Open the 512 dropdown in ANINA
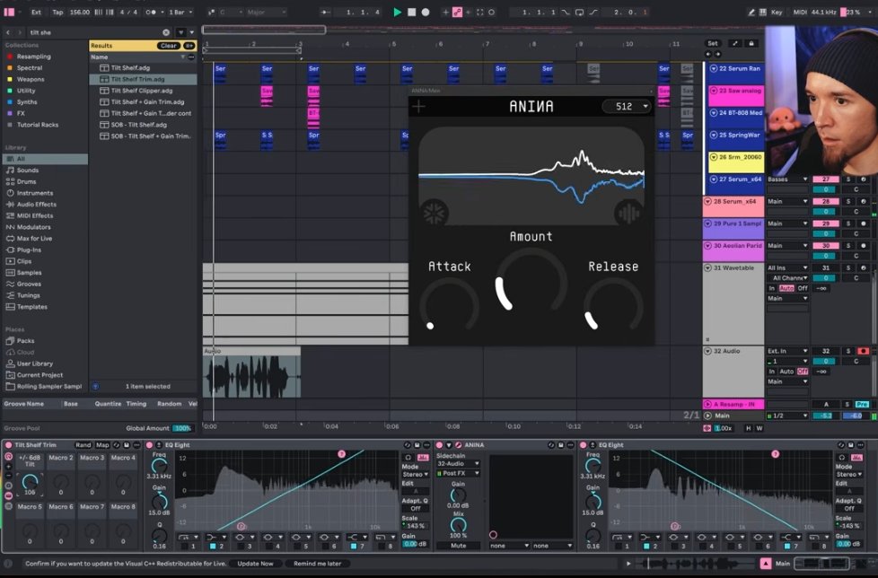Image resolution: width=878 pixels, height=578 pixels. [x=628, y=106]
